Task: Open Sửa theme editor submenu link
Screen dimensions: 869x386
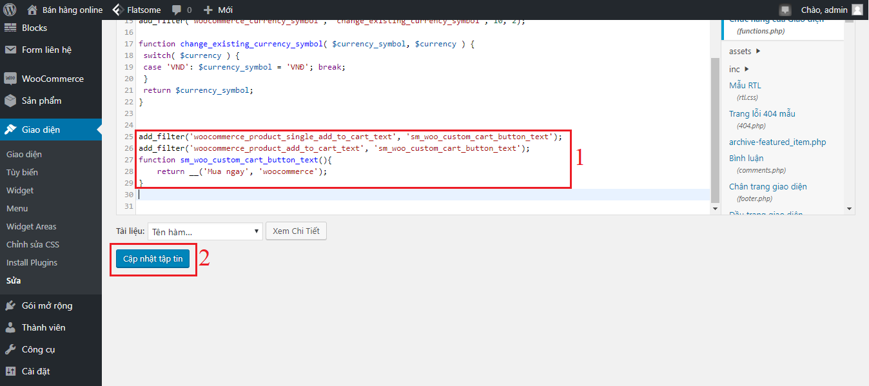Action: coord(14,280)
